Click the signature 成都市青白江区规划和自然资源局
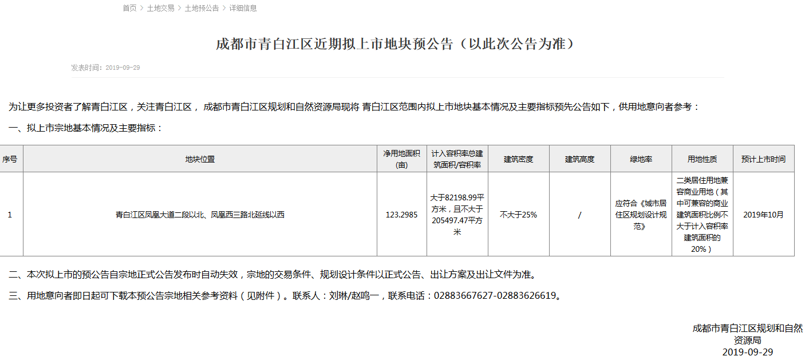 pyautogui.click(x=747, y=334)
